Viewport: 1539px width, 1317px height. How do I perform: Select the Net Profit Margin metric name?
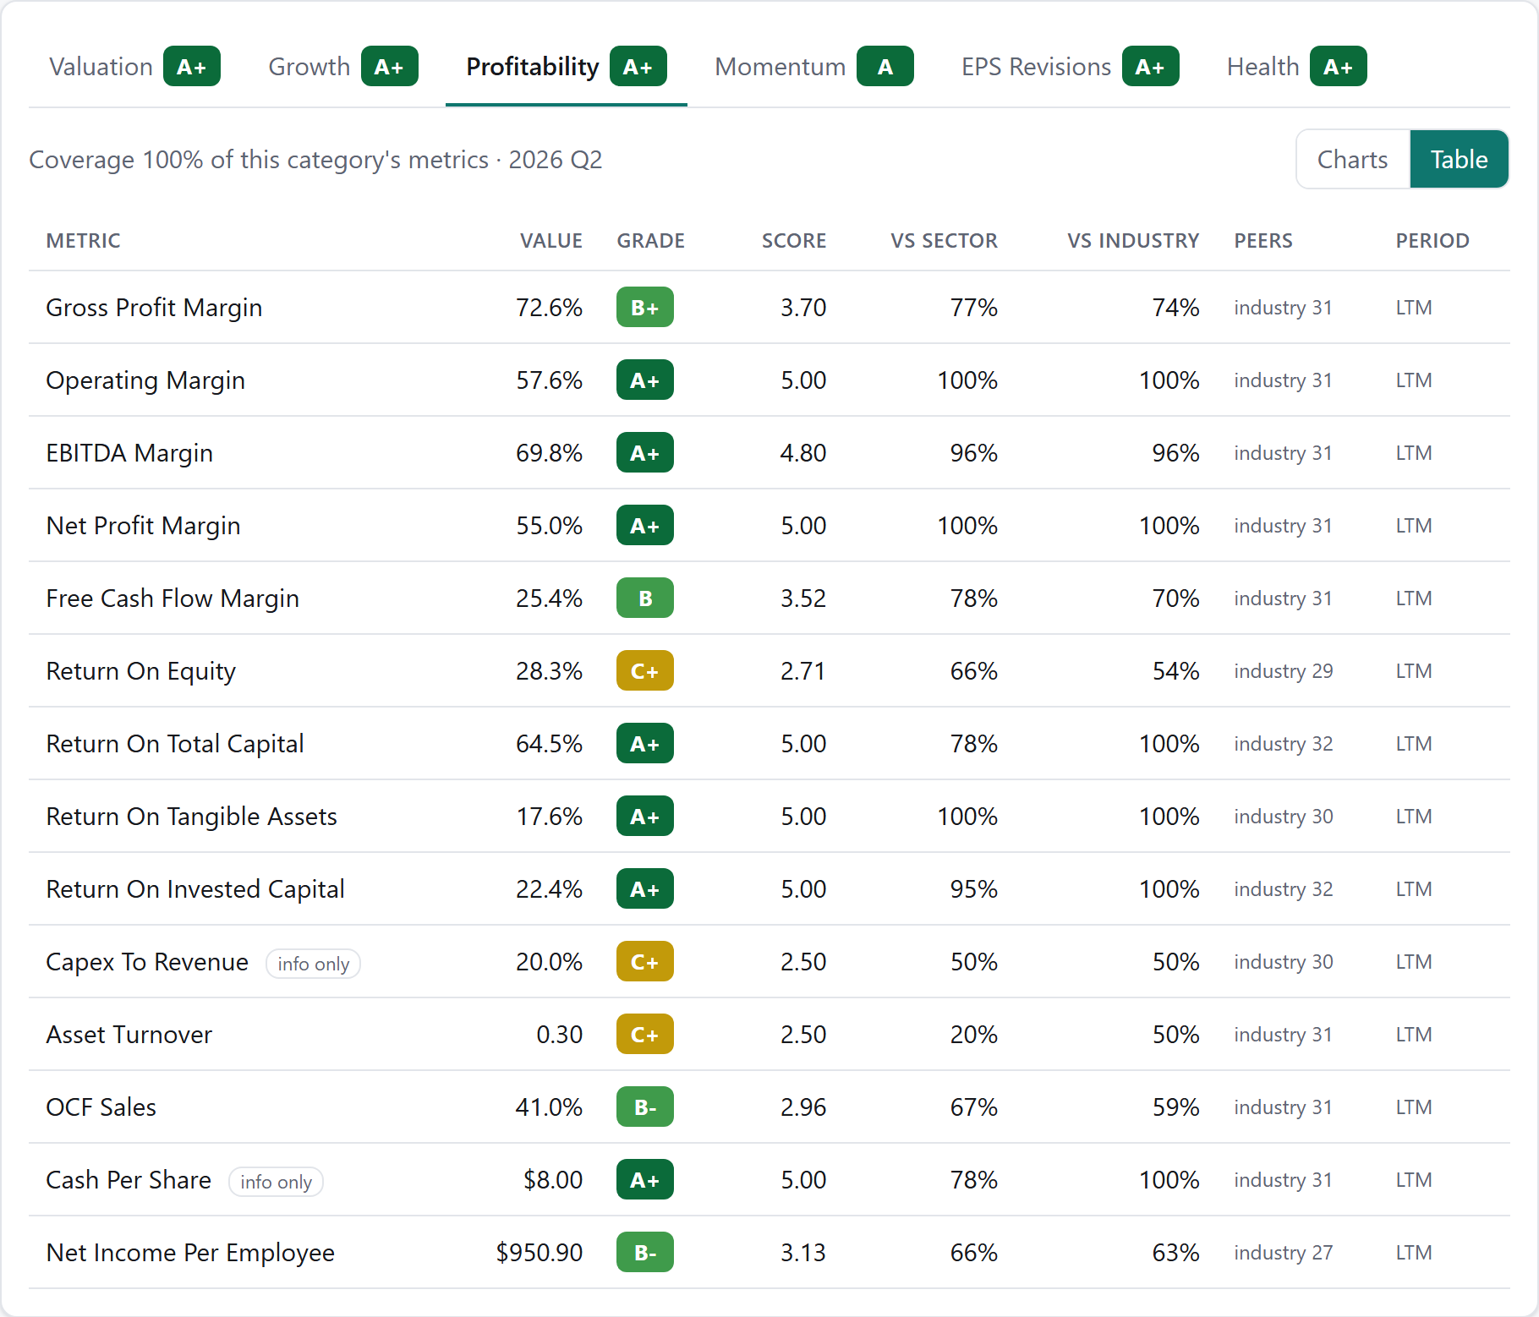144,526
